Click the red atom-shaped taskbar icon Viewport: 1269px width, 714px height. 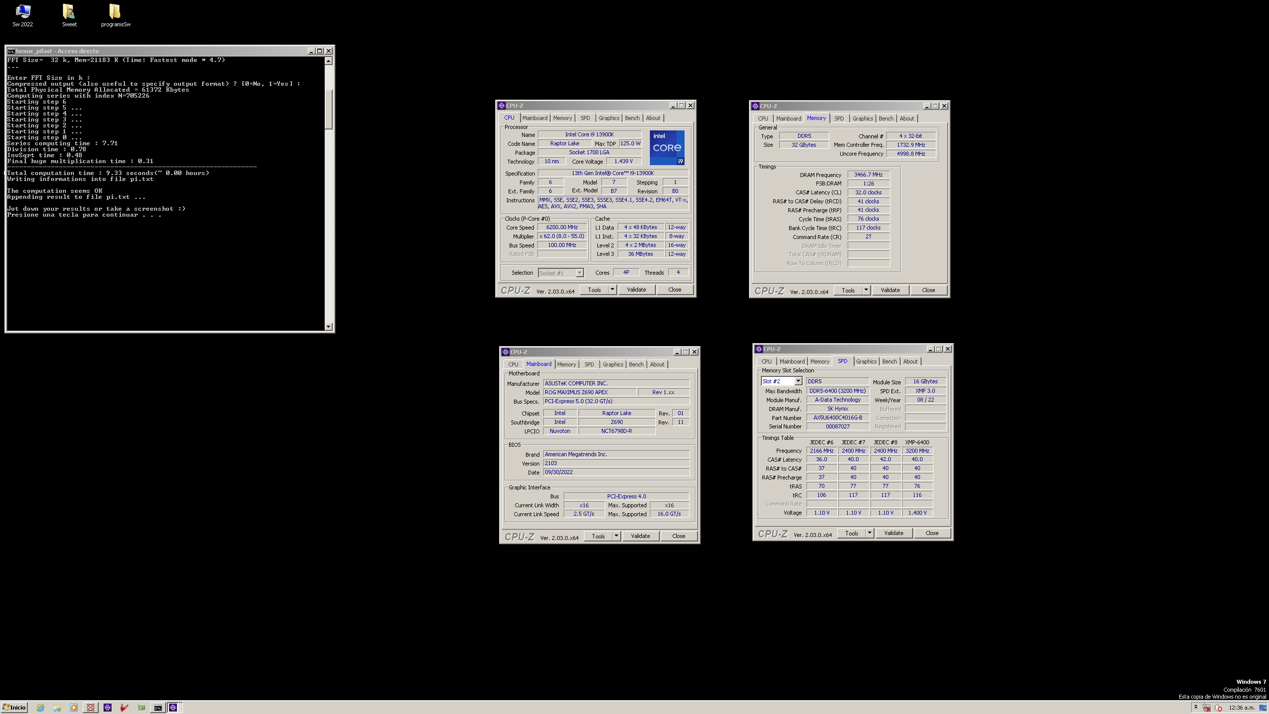(91, 708)
